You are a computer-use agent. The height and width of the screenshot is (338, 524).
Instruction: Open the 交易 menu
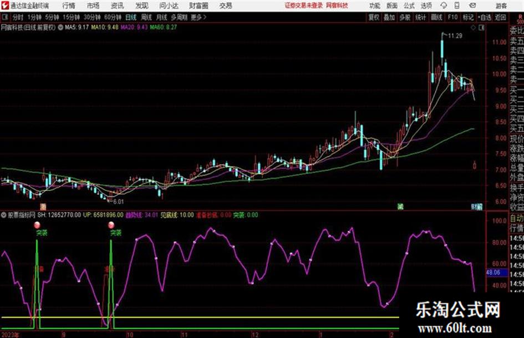[x=226, y=6]
